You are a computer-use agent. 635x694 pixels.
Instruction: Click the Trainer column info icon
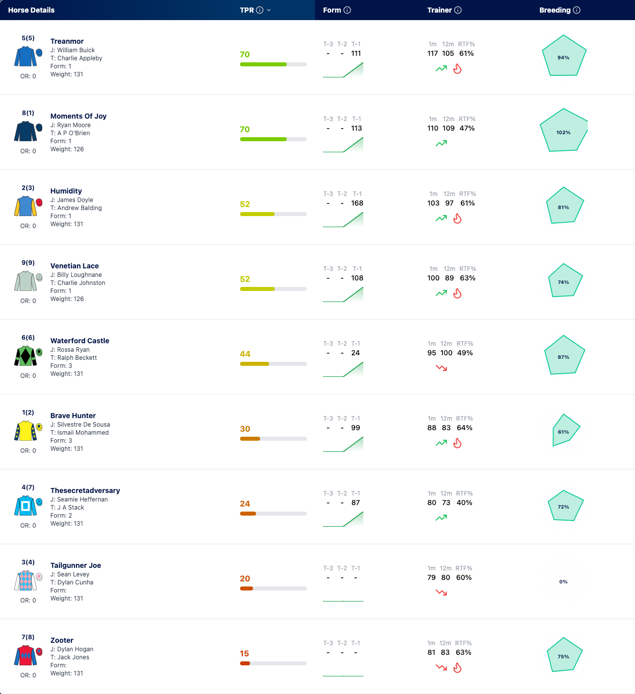coord(458,10)
